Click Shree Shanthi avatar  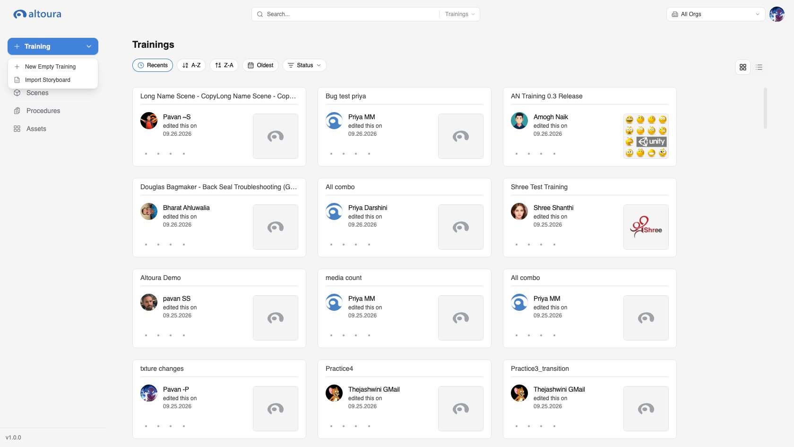519,211
